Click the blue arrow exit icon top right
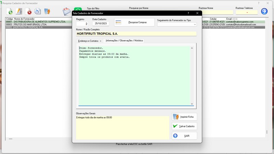The height and width of the screenshot is (154, 274). tap(264, 11)
